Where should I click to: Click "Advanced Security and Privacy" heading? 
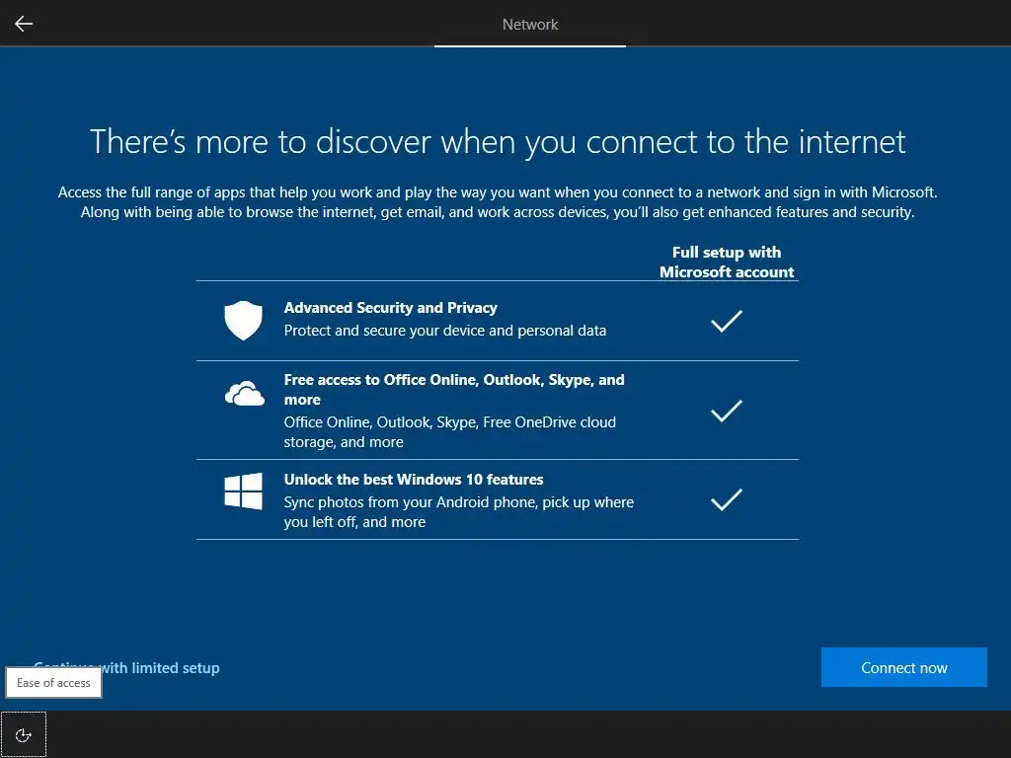[391, 308]
